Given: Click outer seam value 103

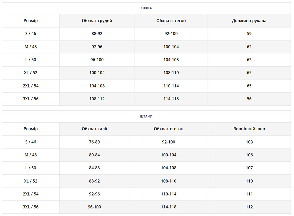Looking at the screenshot, I should (x=249, y=142).
